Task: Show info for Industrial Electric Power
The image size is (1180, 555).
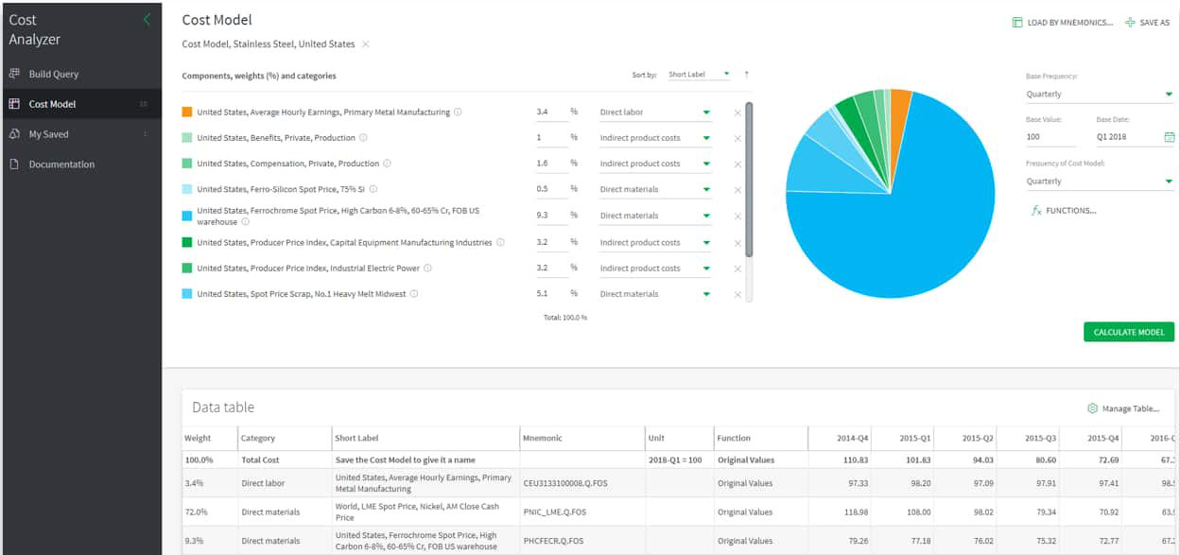Action: (x=427, y=269)
